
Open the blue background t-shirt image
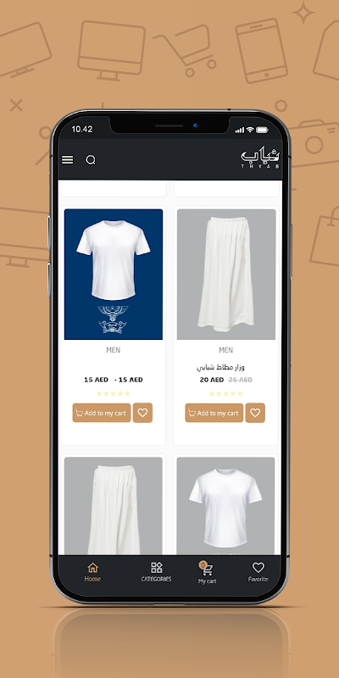click(114, 275)
